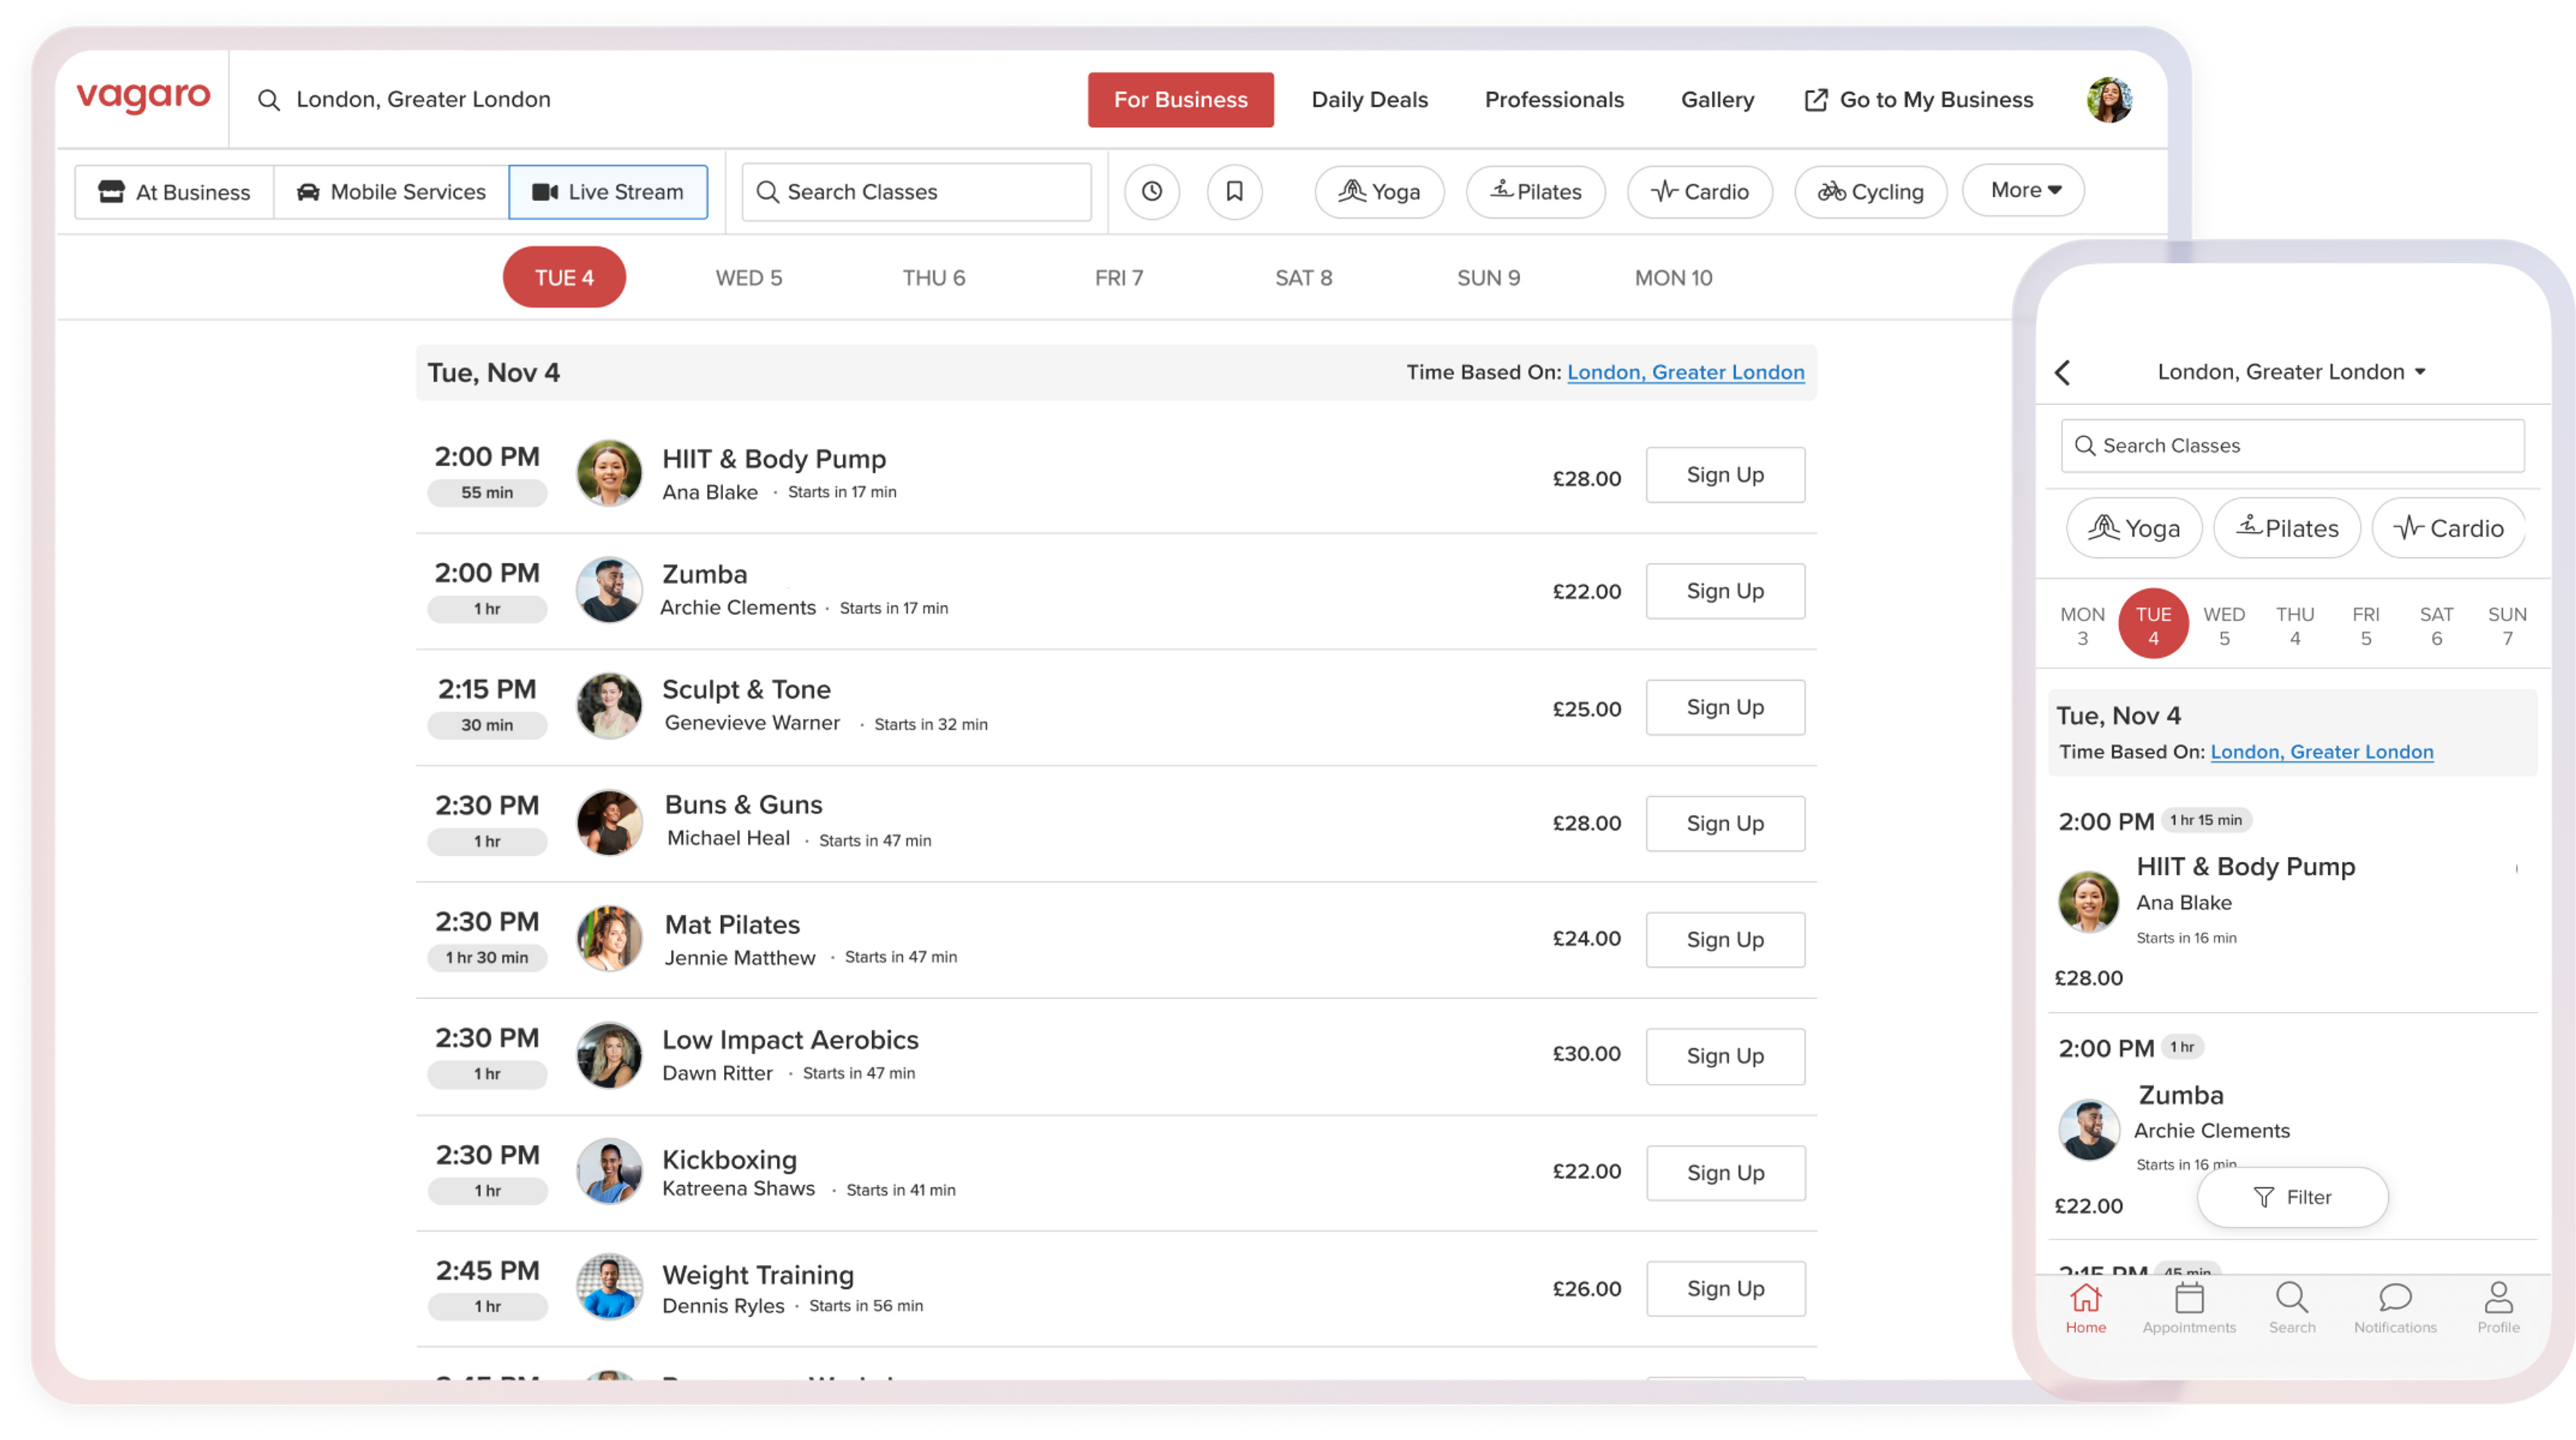2576x1440 pixels.
Task: Click the desktop Search Classes field
Action: point(917,192)
